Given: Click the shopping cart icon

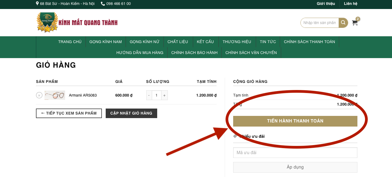Looking at the screenshot, I should pos(355,23).
